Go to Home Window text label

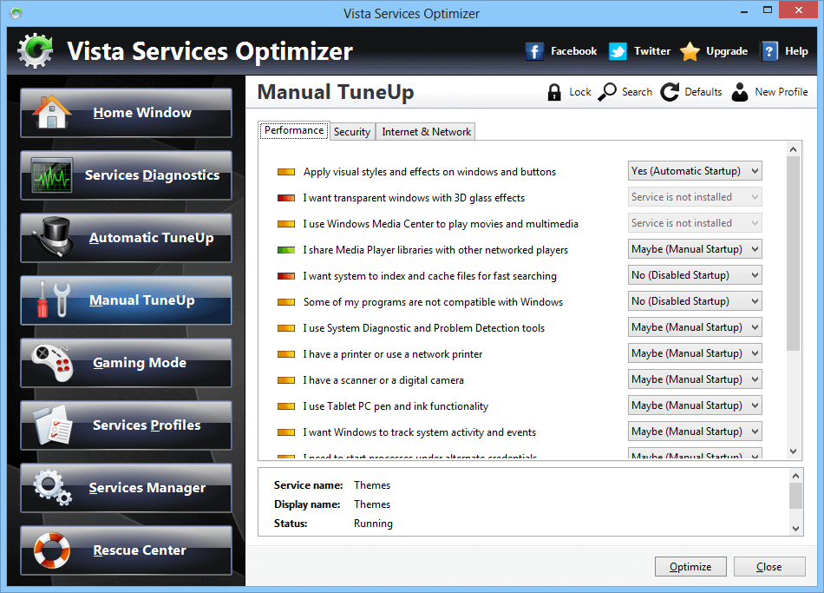pos(142,113)
